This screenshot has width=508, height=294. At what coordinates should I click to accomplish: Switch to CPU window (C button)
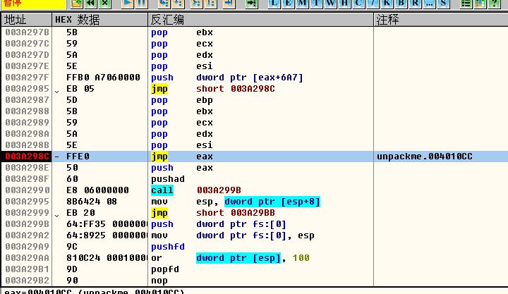coord(359,4)
